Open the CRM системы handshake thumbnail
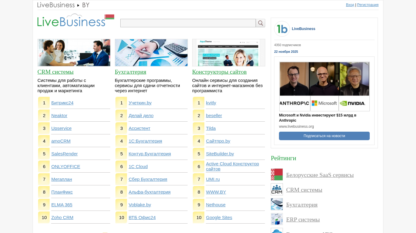416x233 pixels. click(x=74, y=52)
